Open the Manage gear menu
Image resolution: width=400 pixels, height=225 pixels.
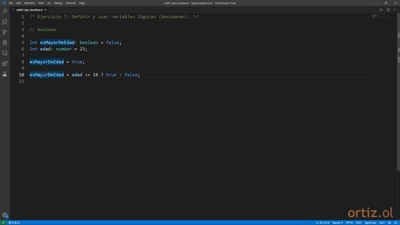pyautogui.click(x=5, y=215)
